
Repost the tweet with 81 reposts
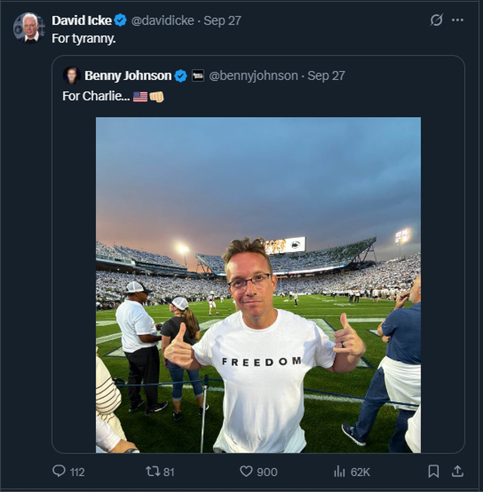pos(153,471)
